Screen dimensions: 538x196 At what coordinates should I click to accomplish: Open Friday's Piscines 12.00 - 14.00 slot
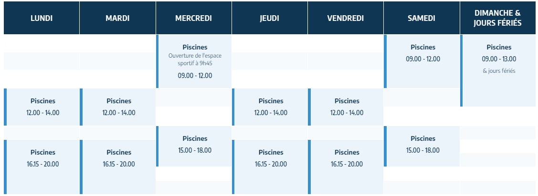(x=346, y=107)
